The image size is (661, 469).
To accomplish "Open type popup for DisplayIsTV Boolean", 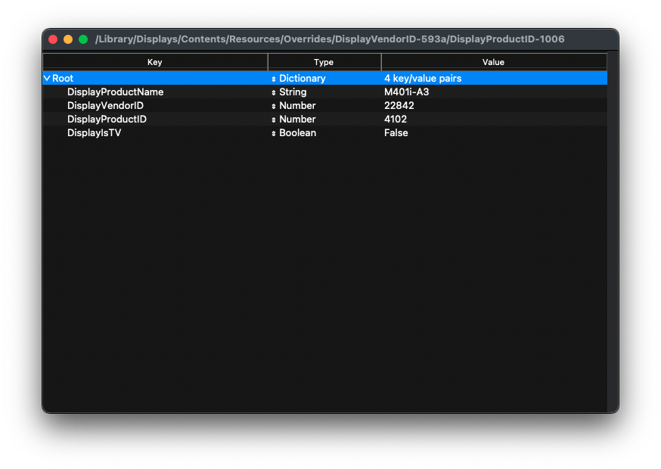I will (x=274, y=133).
